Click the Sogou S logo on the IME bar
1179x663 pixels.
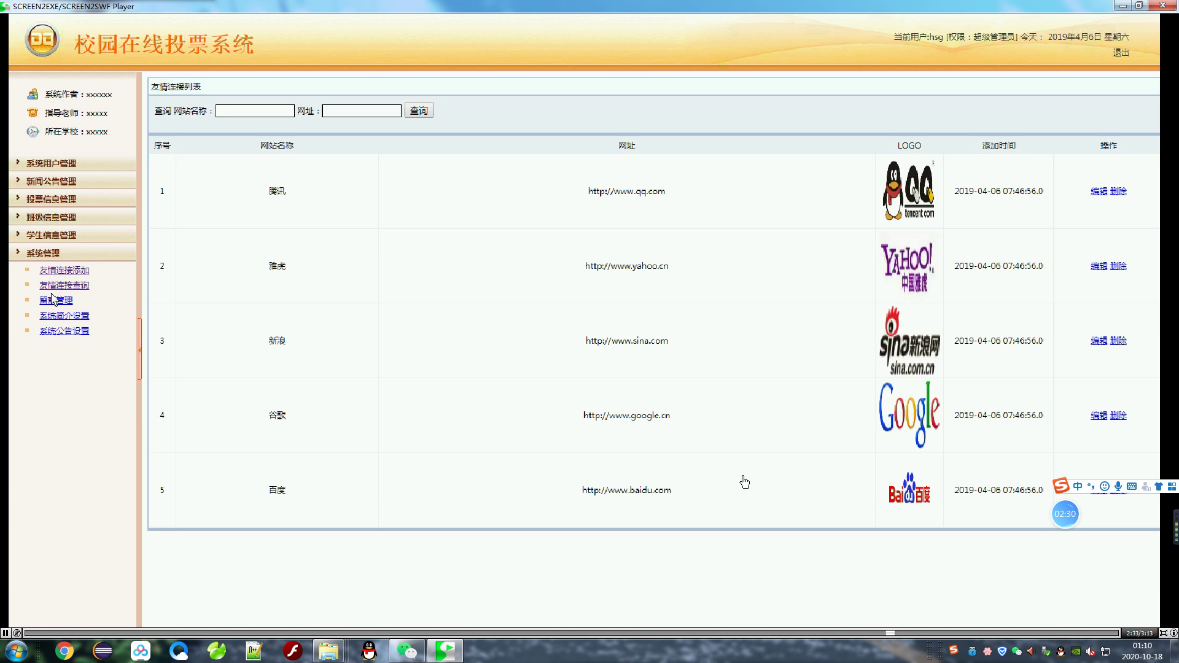[x=1061, y=486]
